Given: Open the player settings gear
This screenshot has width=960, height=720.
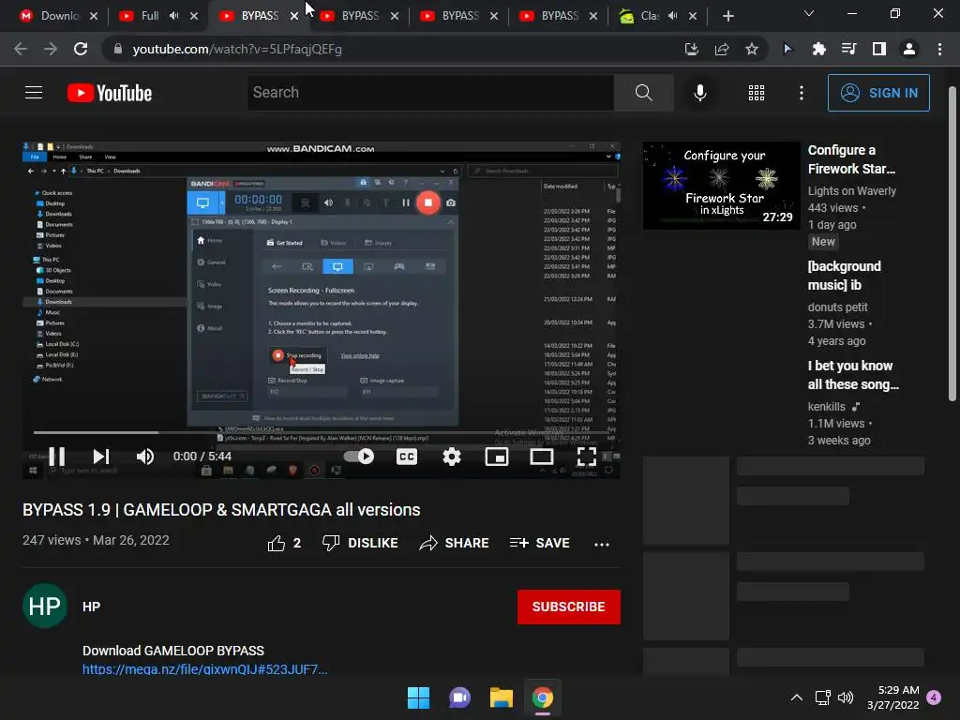Looking at the screenshot, I should pos(452,457).
